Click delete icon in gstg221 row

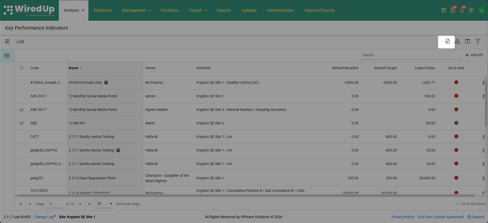coord(483,178)
